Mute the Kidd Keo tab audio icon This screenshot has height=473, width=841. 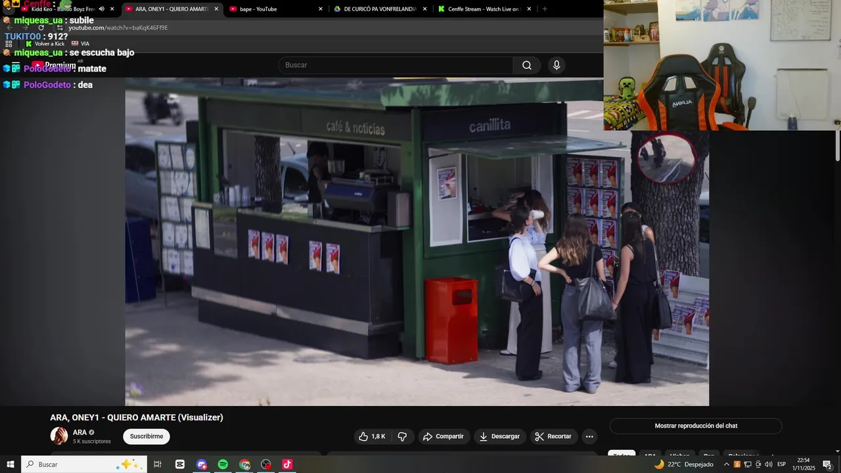[101, 9]
